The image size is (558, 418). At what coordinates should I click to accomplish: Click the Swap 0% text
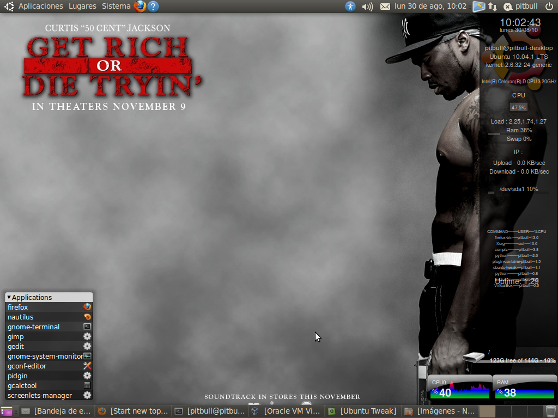point(519,139)
